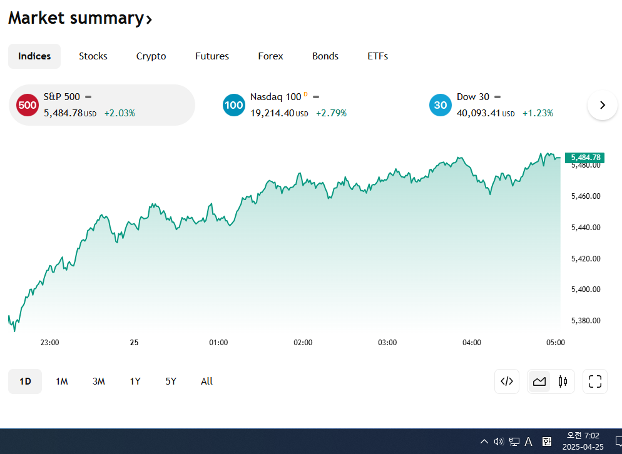Click the 5,420.00 price axis label

(x=586, y=259)
